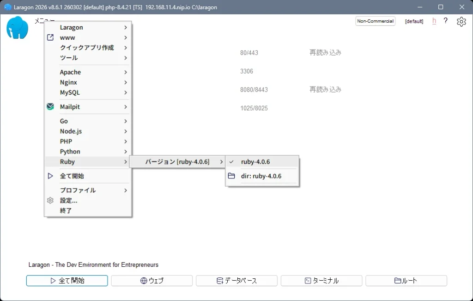The width and height of the screenshot is (473, 301).
Task: Click the メニュー label at top left
Action: (x=44, y=20)
